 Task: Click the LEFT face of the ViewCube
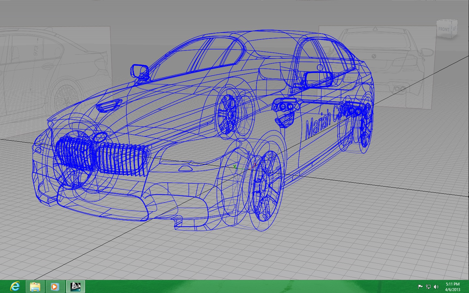click(455, 29)
